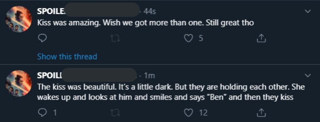
Task: Click the 1m timestamp
Action: pyautogui.click(x=150, y=76)
